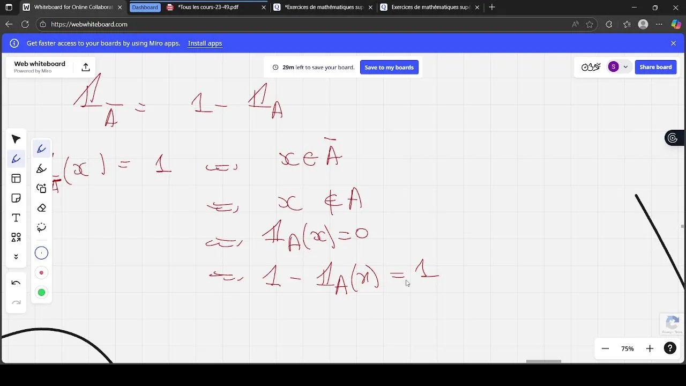The width and height of the screenshot is (686, 386).
Task: Select the pen drawing tool in main toolbar
Action: (16, 159)
